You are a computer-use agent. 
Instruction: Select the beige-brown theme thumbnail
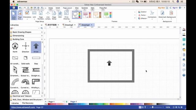pyautogui.click(x=97, y=15)
